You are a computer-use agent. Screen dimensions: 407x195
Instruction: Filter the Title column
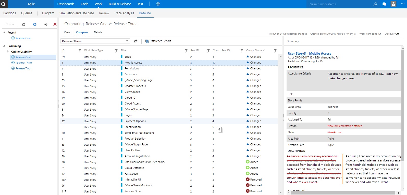[186, 51]
